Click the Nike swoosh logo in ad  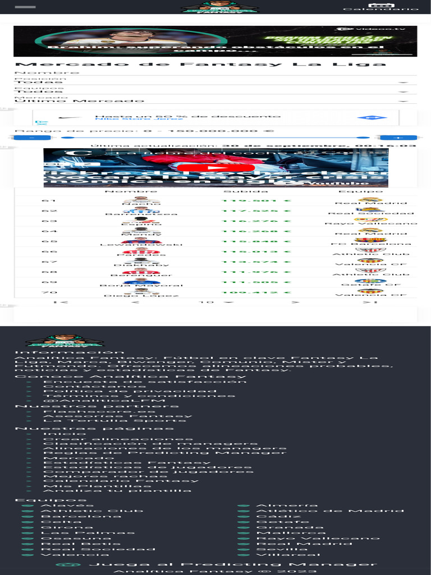[x=70, y=117]
